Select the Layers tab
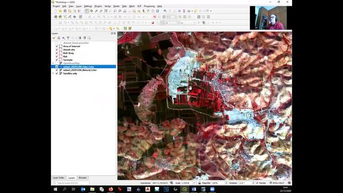Screen dimensions: 343x193 point(71,178)
